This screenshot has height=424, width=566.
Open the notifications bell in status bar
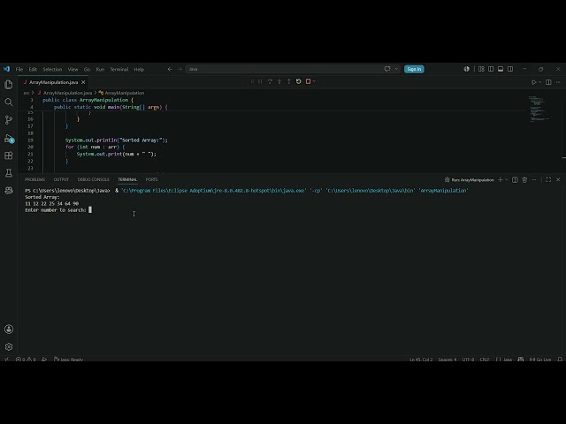(x=560, y=360)
